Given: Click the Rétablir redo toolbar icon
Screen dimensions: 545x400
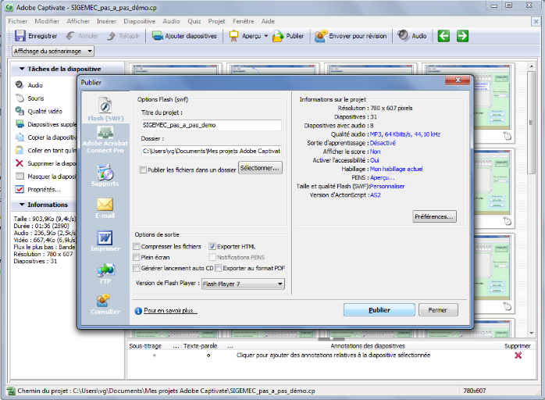Looking at the screenshot, I should [111, 36].
